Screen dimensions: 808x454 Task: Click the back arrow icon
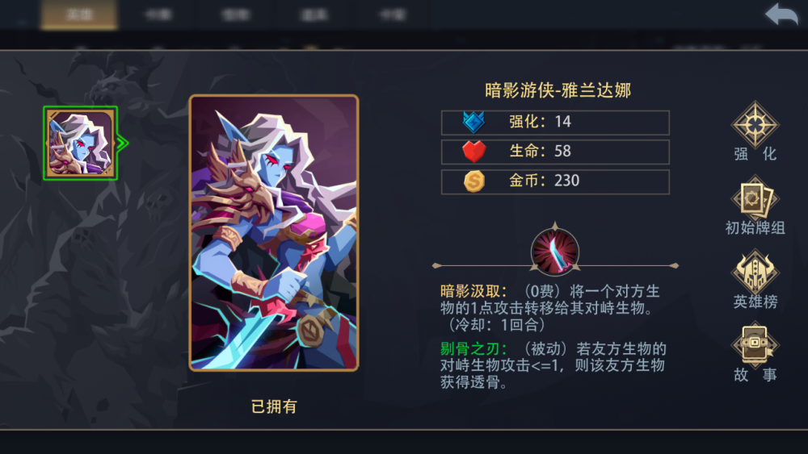[781, 14]
